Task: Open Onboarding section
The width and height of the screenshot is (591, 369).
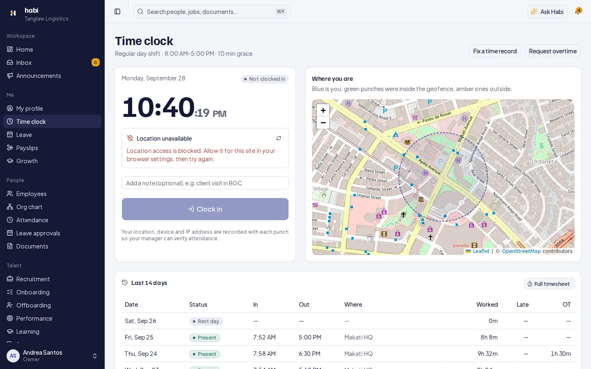Action: [x=52, y=292]
